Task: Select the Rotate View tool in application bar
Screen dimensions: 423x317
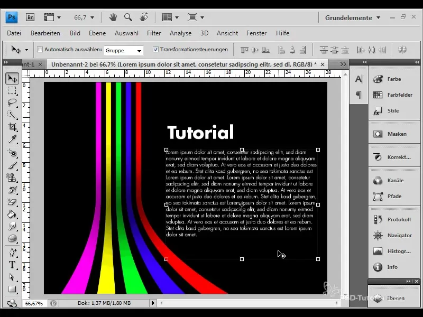Action: coord(144,17)
